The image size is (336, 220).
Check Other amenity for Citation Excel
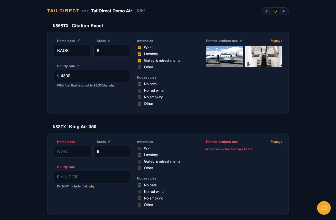coord(139,67)
